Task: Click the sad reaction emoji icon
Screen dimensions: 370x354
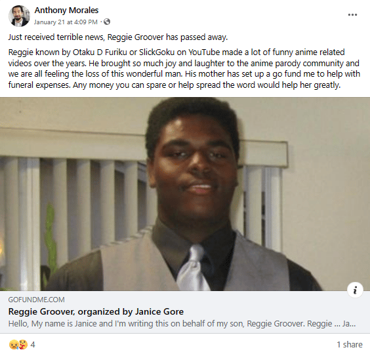Action: pyautogui.click(x=13, y=345)
